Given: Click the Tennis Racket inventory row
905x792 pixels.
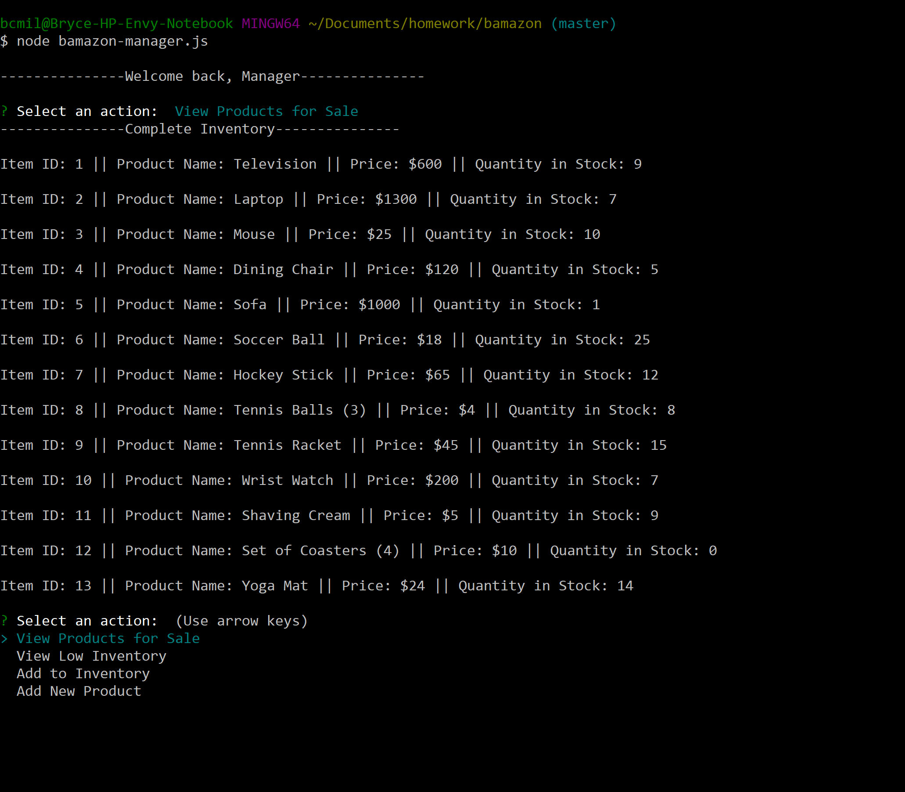Looking at the screenshot, I should click(x=334, y=445).
